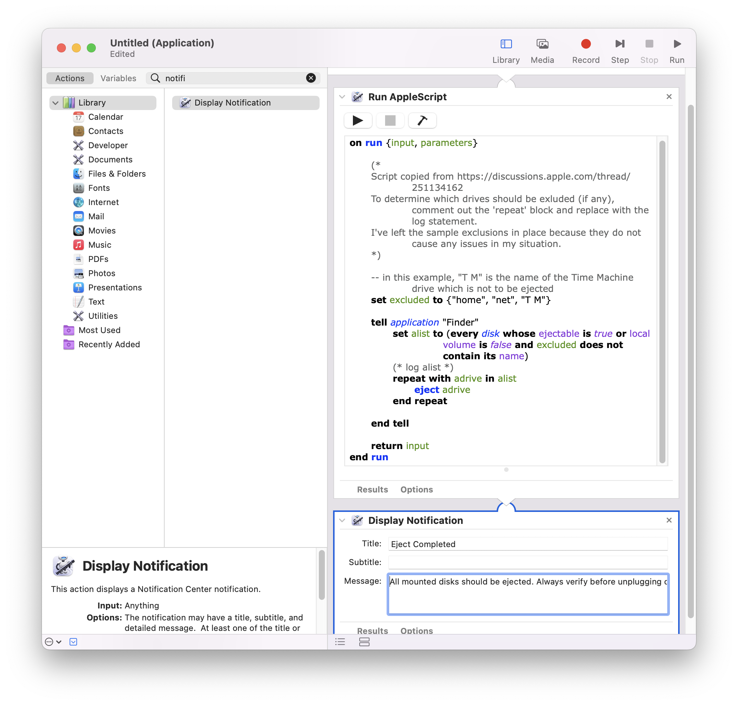Open the Music category

(x=100, y=245)
